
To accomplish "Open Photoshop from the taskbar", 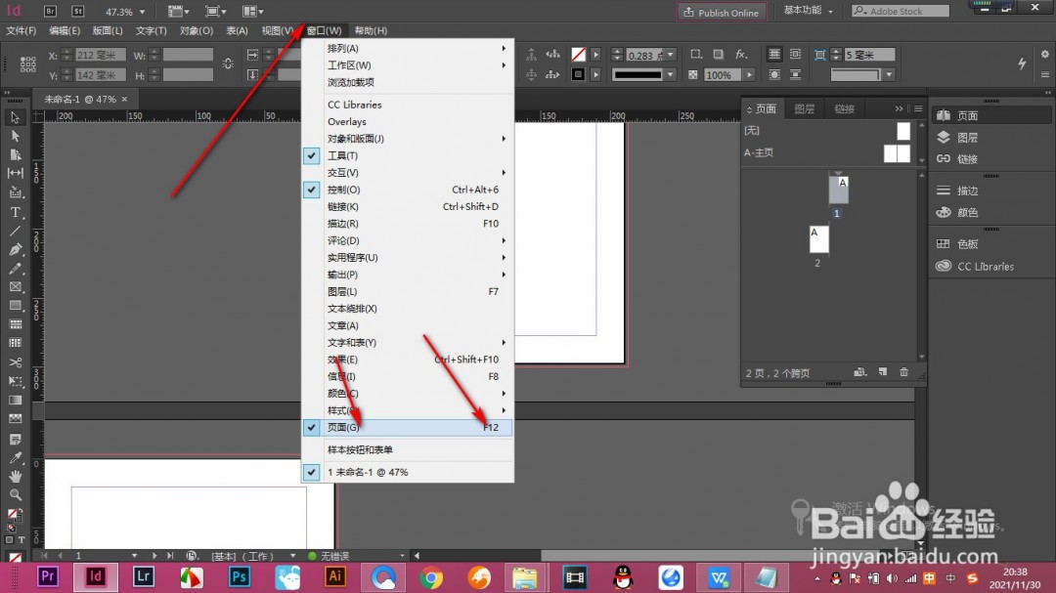I will click(x=239, y=577).
